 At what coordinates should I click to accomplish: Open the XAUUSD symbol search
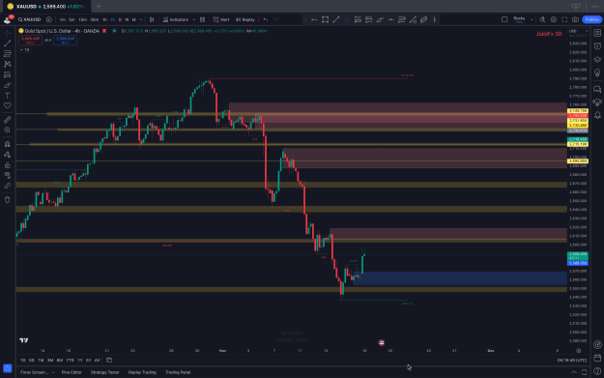(30, 19)
